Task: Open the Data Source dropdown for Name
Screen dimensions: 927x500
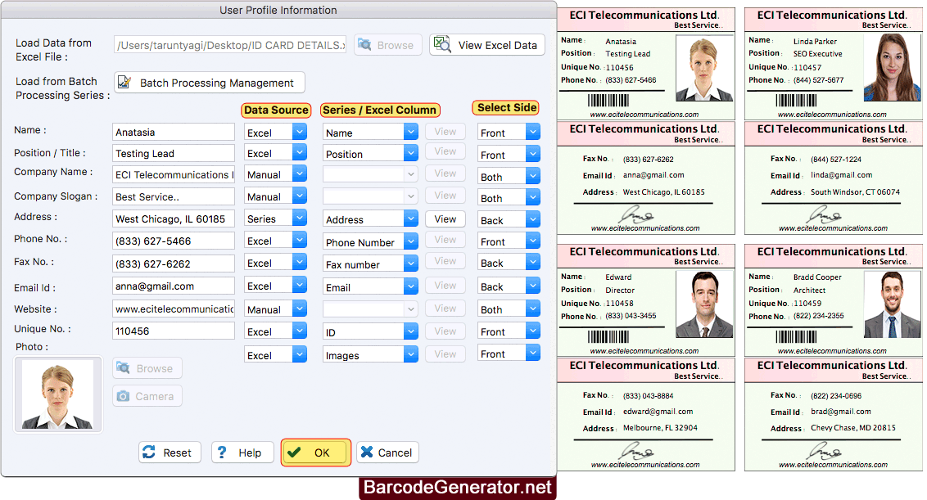Action: pos(300,132)
